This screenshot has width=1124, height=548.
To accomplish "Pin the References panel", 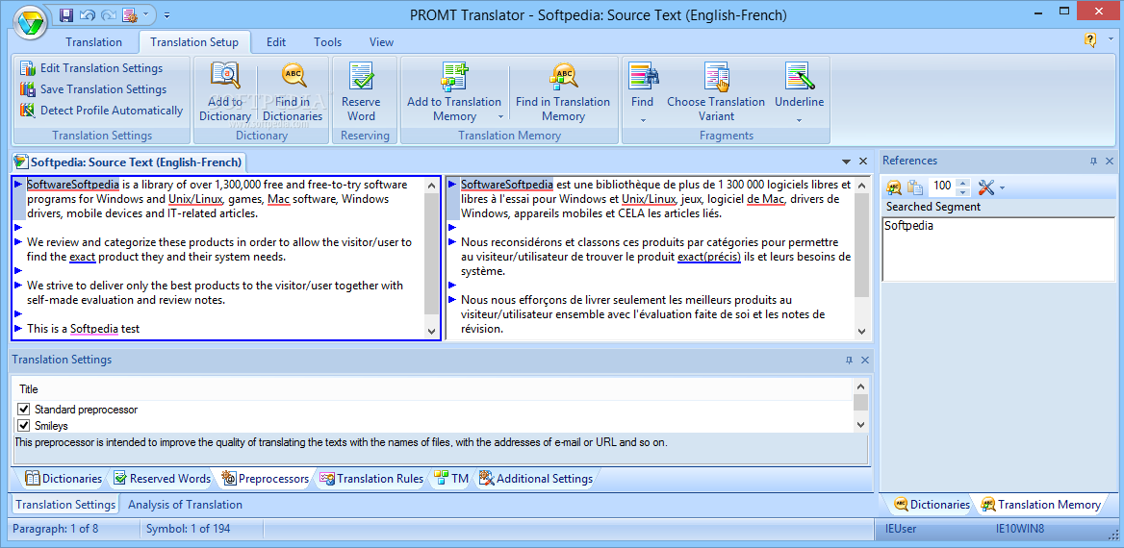I will point(1093,162).
